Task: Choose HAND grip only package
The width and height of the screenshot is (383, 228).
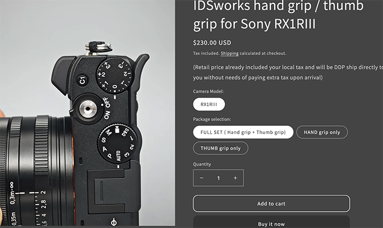Action: point(322,132)
